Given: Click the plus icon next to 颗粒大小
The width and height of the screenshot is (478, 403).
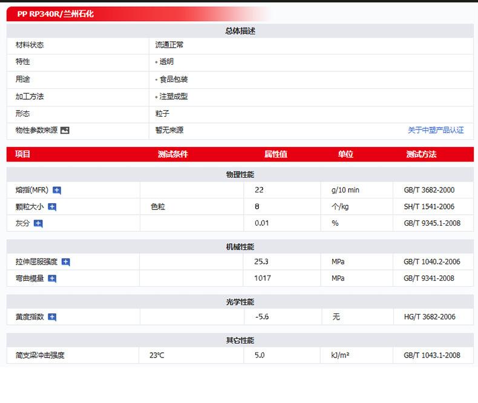Looking at the screenshot, I should pyautogui.click(x=52, y=207).
